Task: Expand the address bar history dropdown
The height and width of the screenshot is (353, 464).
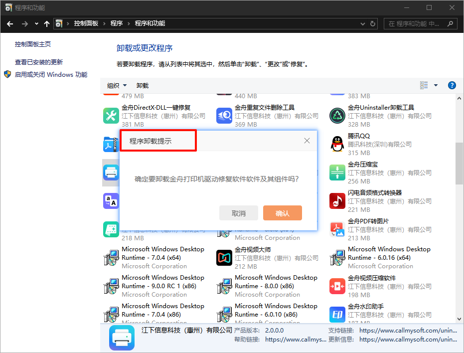Action: tap(362, 24)
